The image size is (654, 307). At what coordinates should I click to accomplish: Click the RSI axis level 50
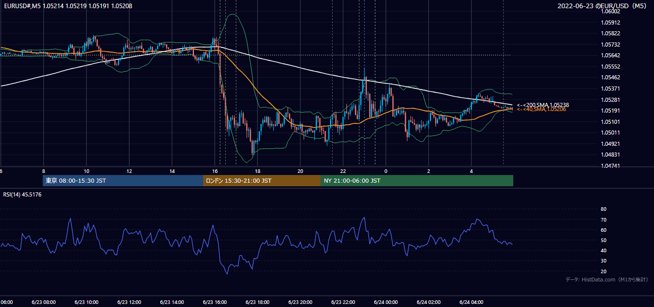click(603, 240)
